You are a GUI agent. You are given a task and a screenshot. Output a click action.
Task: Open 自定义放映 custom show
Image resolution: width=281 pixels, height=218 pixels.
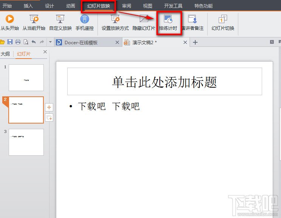point(60,19)
